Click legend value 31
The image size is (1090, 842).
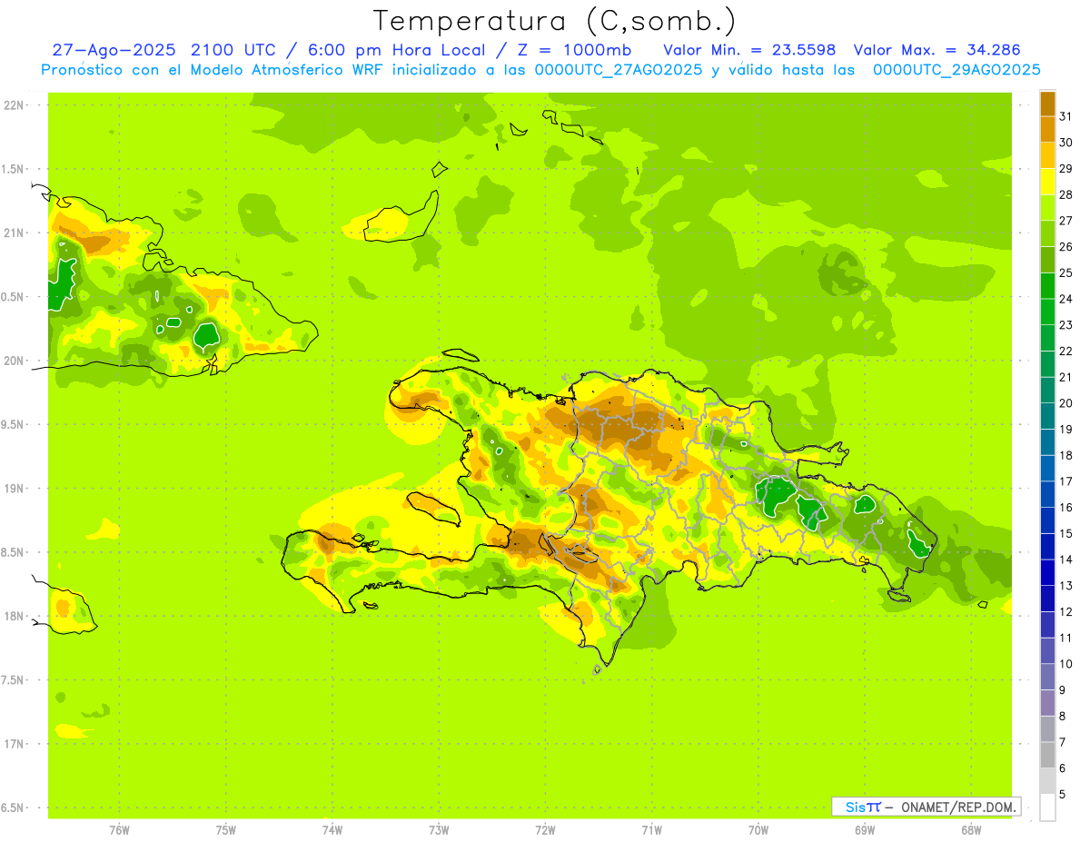tap(1066, 116)
